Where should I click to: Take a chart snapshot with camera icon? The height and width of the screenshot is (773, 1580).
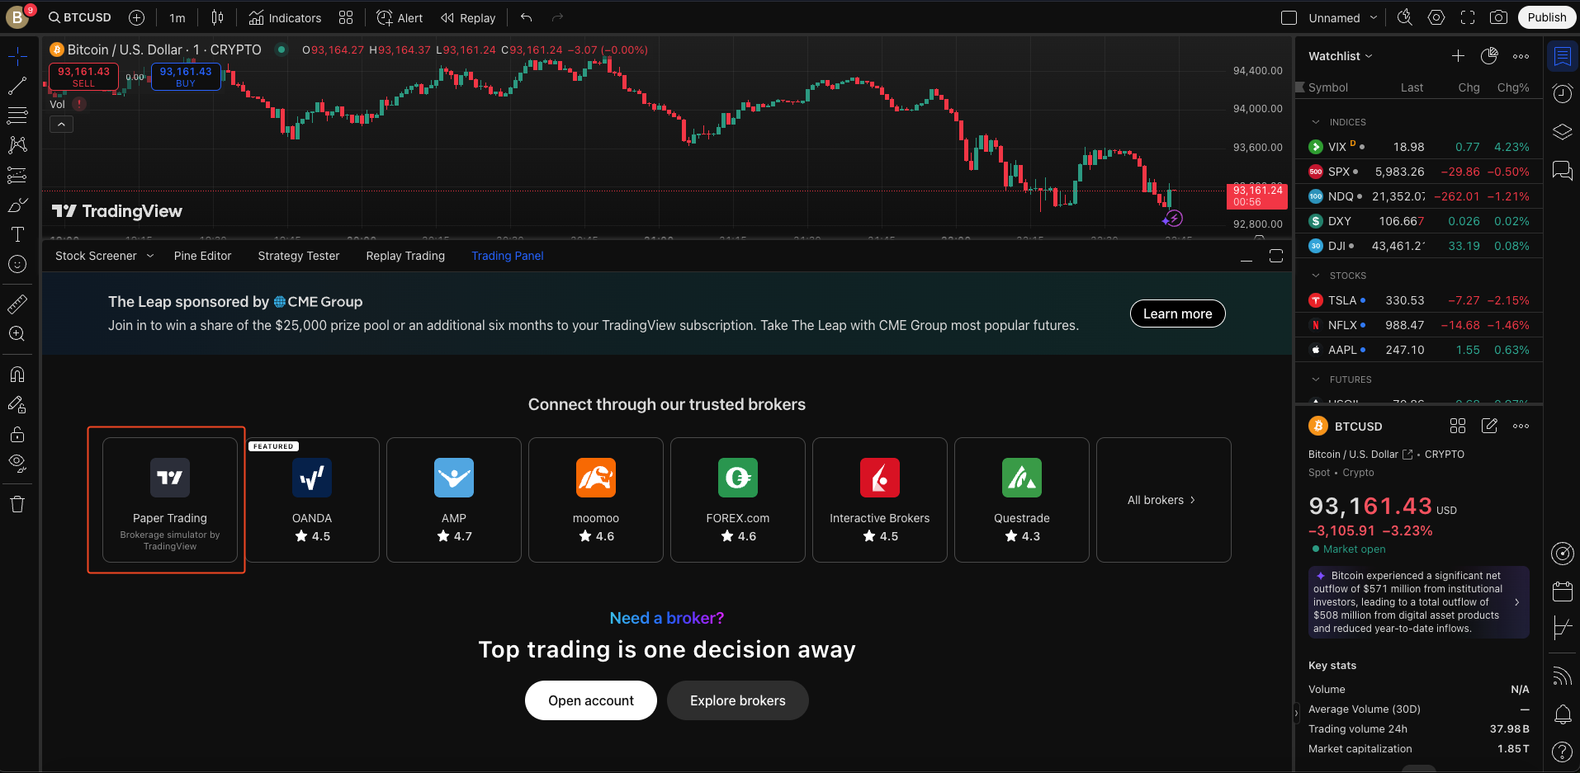pos(1498,17)
